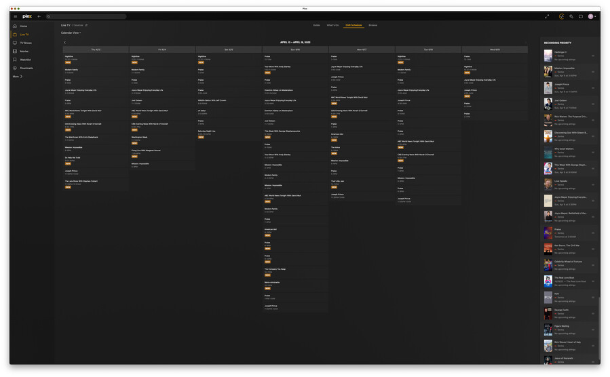Open TV Shows library in sidebar
The height and width of the screenshot is (377, 610).
click(x=26, y=43)
